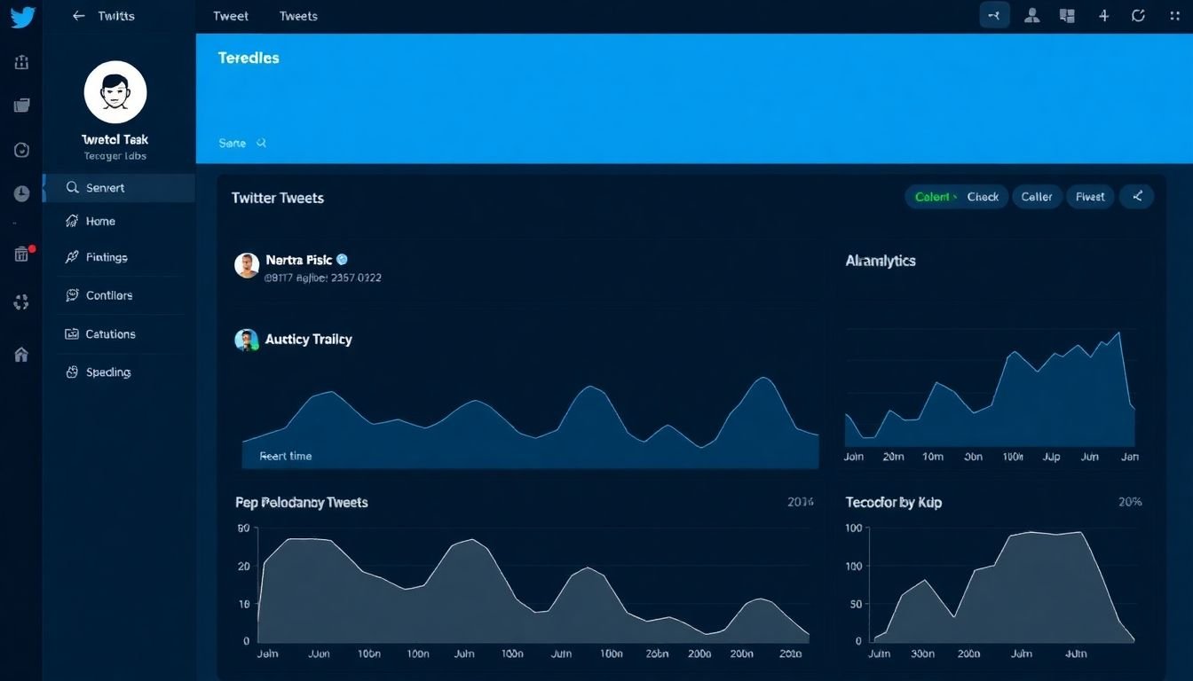Click the home icon beside Home
1193x681 pixels.
[x=73, y=221]
